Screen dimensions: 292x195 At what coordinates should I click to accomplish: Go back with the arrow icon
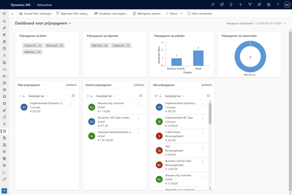point(13,13)
